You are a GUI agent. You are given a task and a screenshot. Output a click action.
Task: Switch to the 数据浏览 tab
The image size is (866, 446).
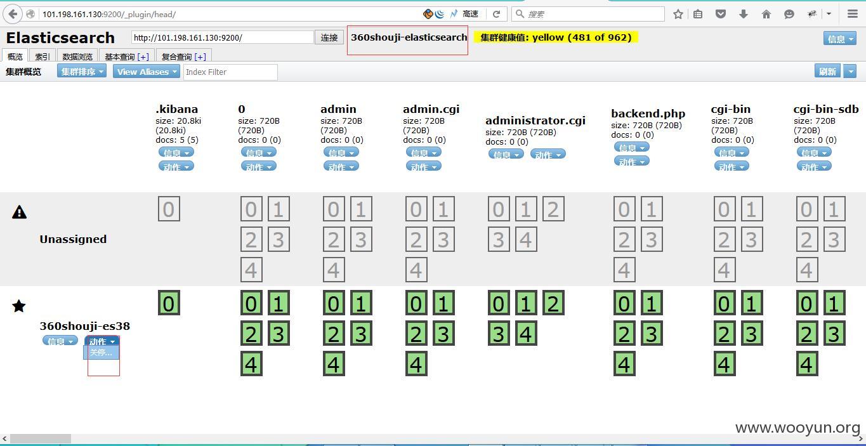[x=77, y=56]
